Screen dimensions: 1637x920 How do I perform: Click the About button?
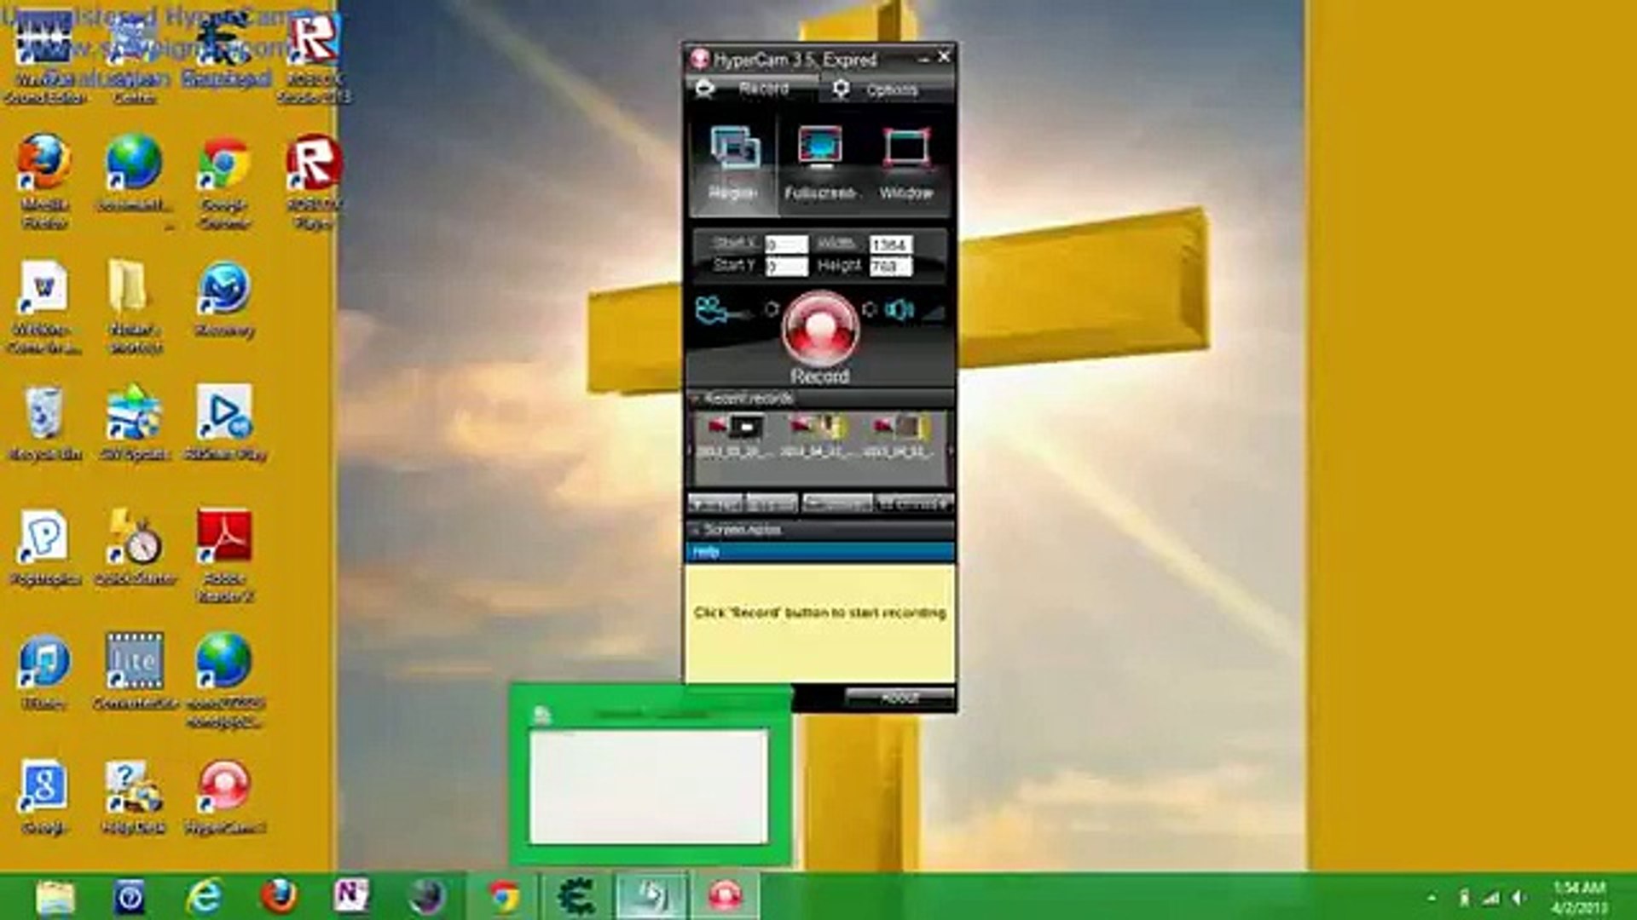[x=899, y=698]
